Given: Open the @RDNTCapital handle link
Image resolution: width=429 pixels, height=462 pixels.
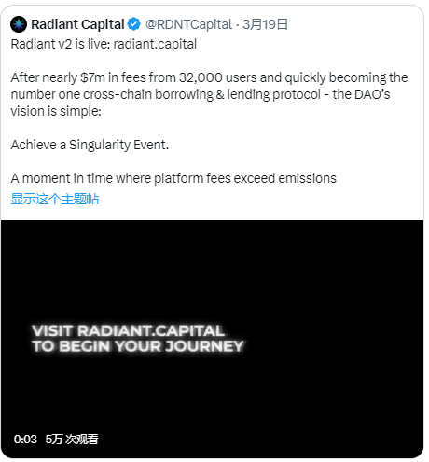Looking at the screenshot, I should click(x=188, y=24).
